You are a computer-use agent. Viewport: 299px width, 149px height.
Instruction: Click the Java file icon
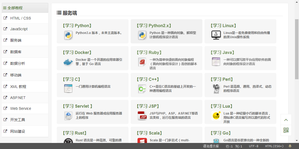216,62
